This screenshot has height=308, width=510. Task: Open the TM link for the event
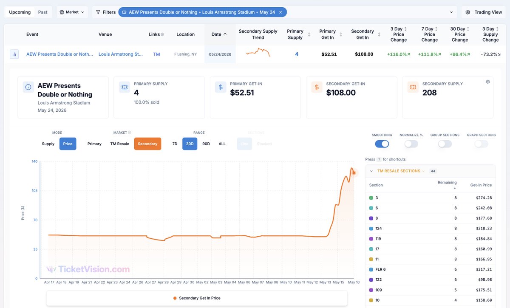pos(156,54)
